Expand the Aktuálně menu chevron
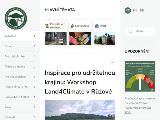The height and width of the screenshot is (120, 160). [35, 36]
